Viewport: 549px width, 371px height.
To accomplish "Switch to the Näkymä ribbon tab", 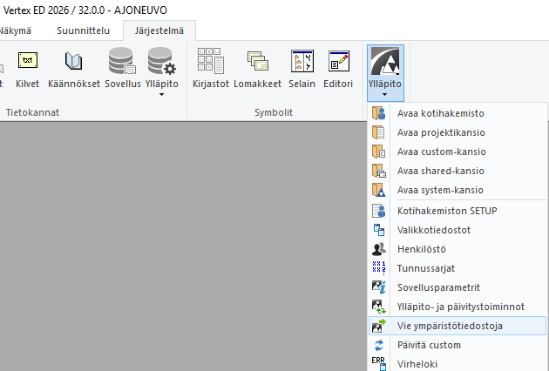I will (15, 30).
